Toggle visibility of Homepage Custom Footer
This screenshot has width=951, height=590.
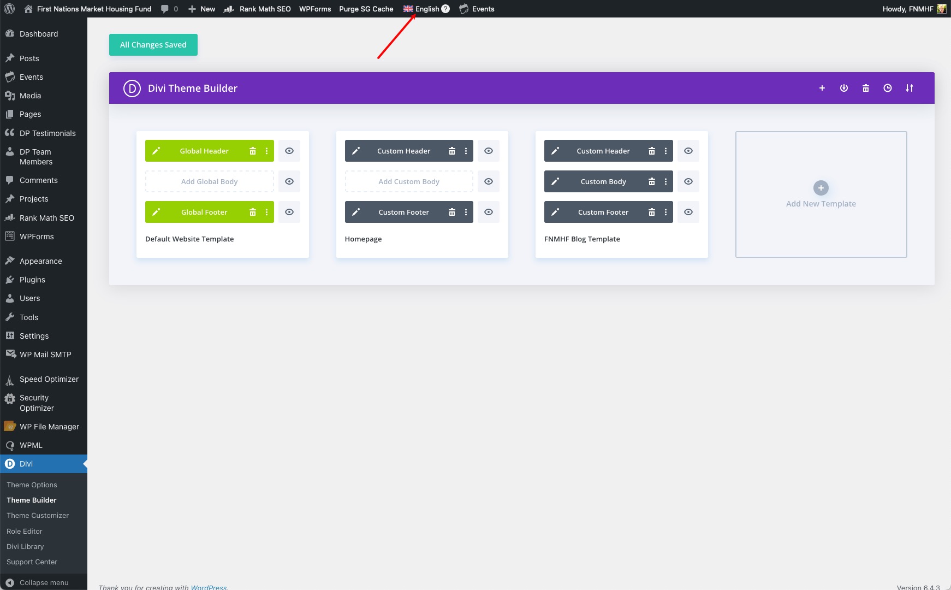click(489, 212)
